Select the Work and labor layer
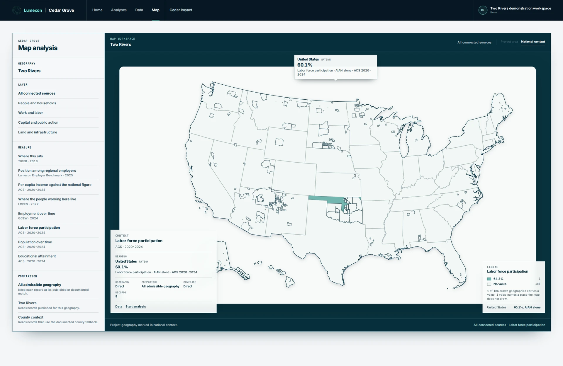Viewport: 563px width, 366px height. (x=58, y=113)
